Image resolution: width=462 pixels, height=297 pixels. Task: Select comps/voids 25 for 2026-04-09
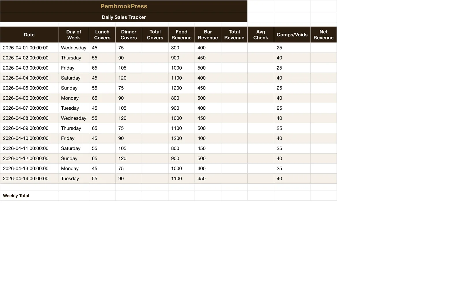click(x=292, y=128)
